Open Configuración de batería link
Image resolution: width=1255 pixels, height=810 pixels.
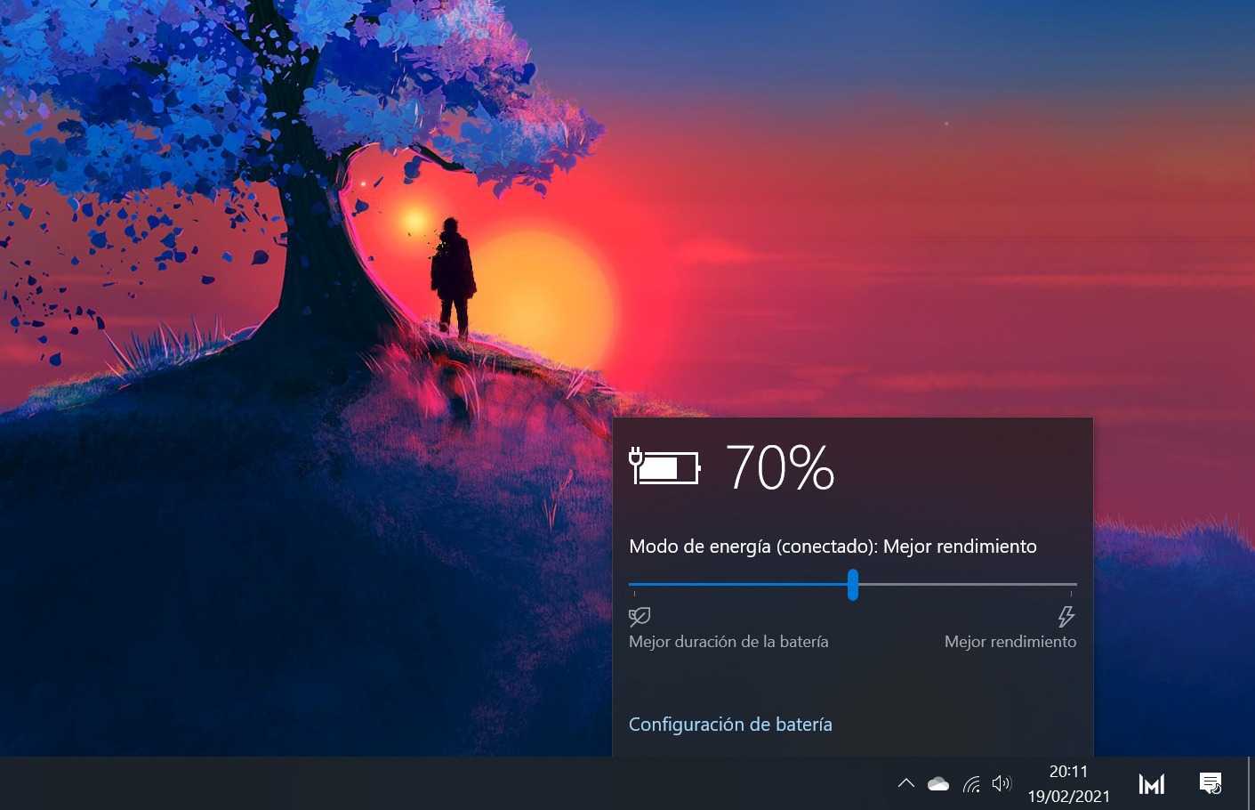tap(730, 725)
